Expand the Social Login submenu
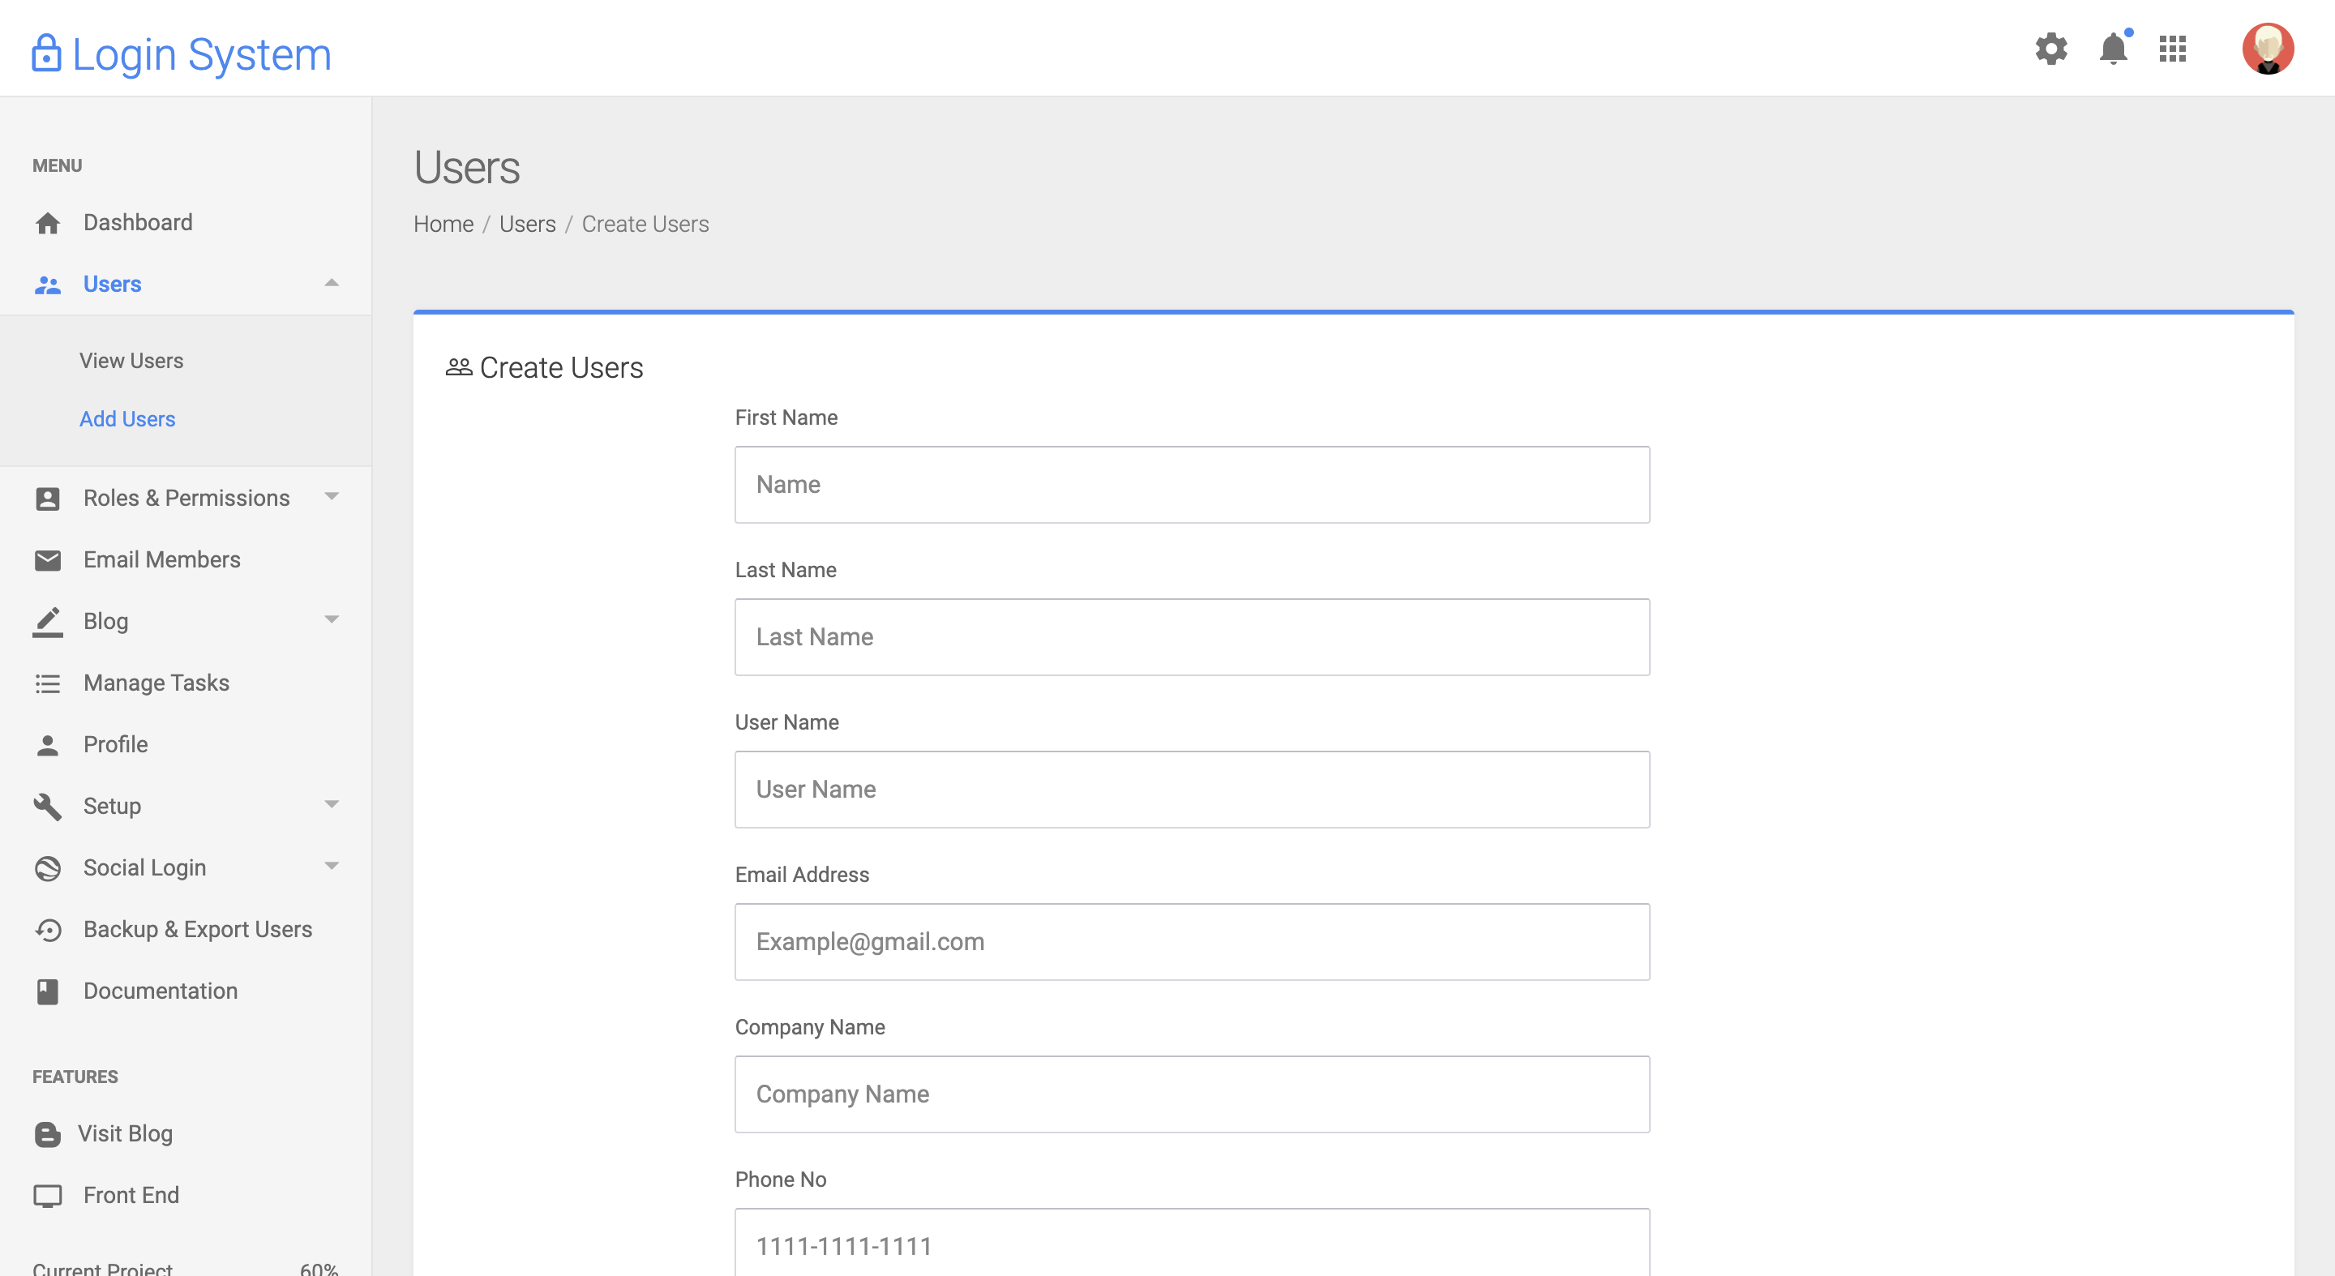2335x1276 pixels. (332, 867)
